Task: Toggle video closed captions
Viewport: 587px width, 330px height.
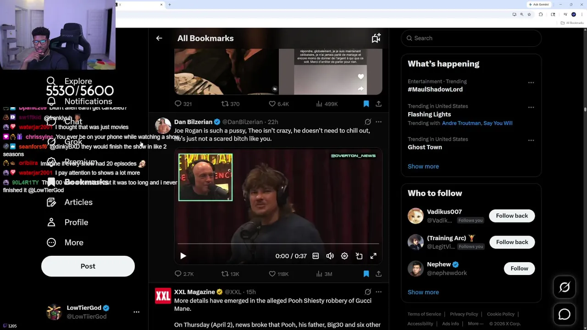Action: [x=316, y=256]
